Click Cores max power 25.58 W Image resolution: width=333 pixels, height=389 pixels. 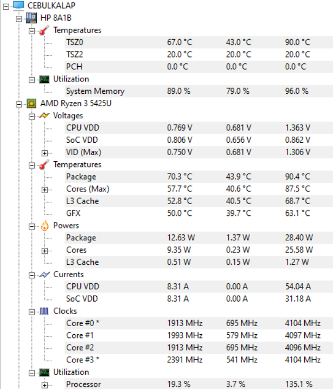click(299, 250)
